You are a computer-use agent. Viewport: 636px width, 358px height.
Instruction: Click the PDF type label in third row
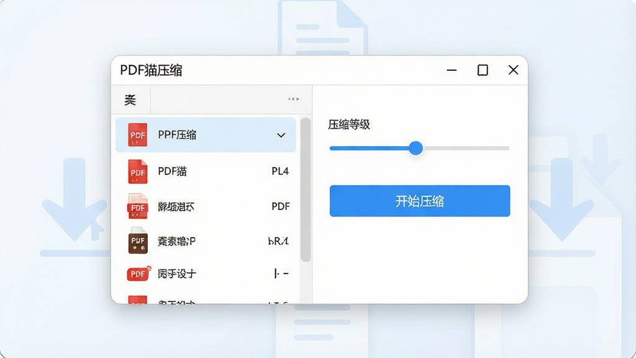[281, 206]
